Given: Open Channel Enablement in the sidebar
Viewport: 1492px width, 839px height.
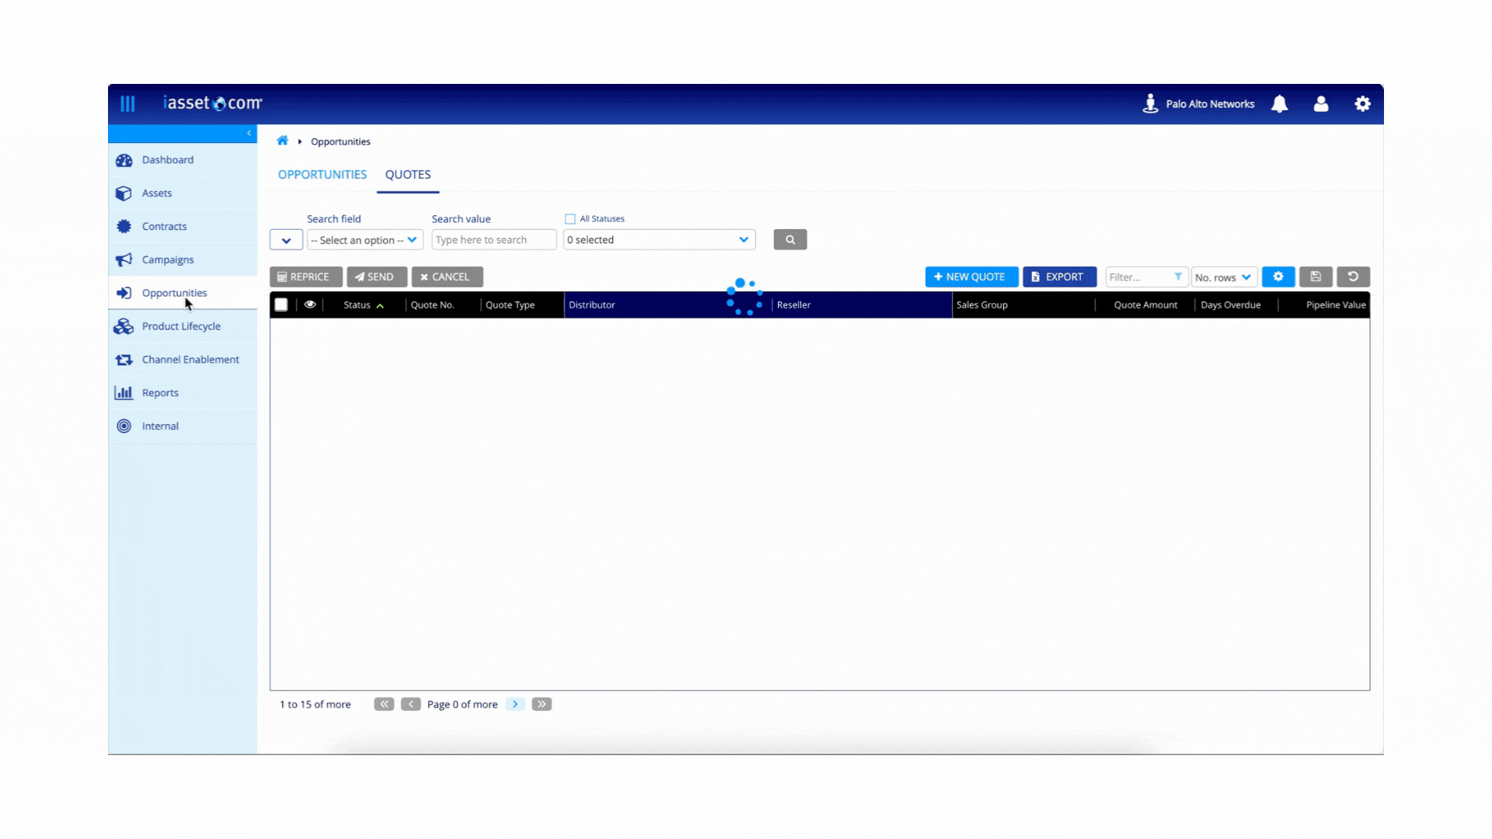Looking at the screenshot, I should [183, 360].
